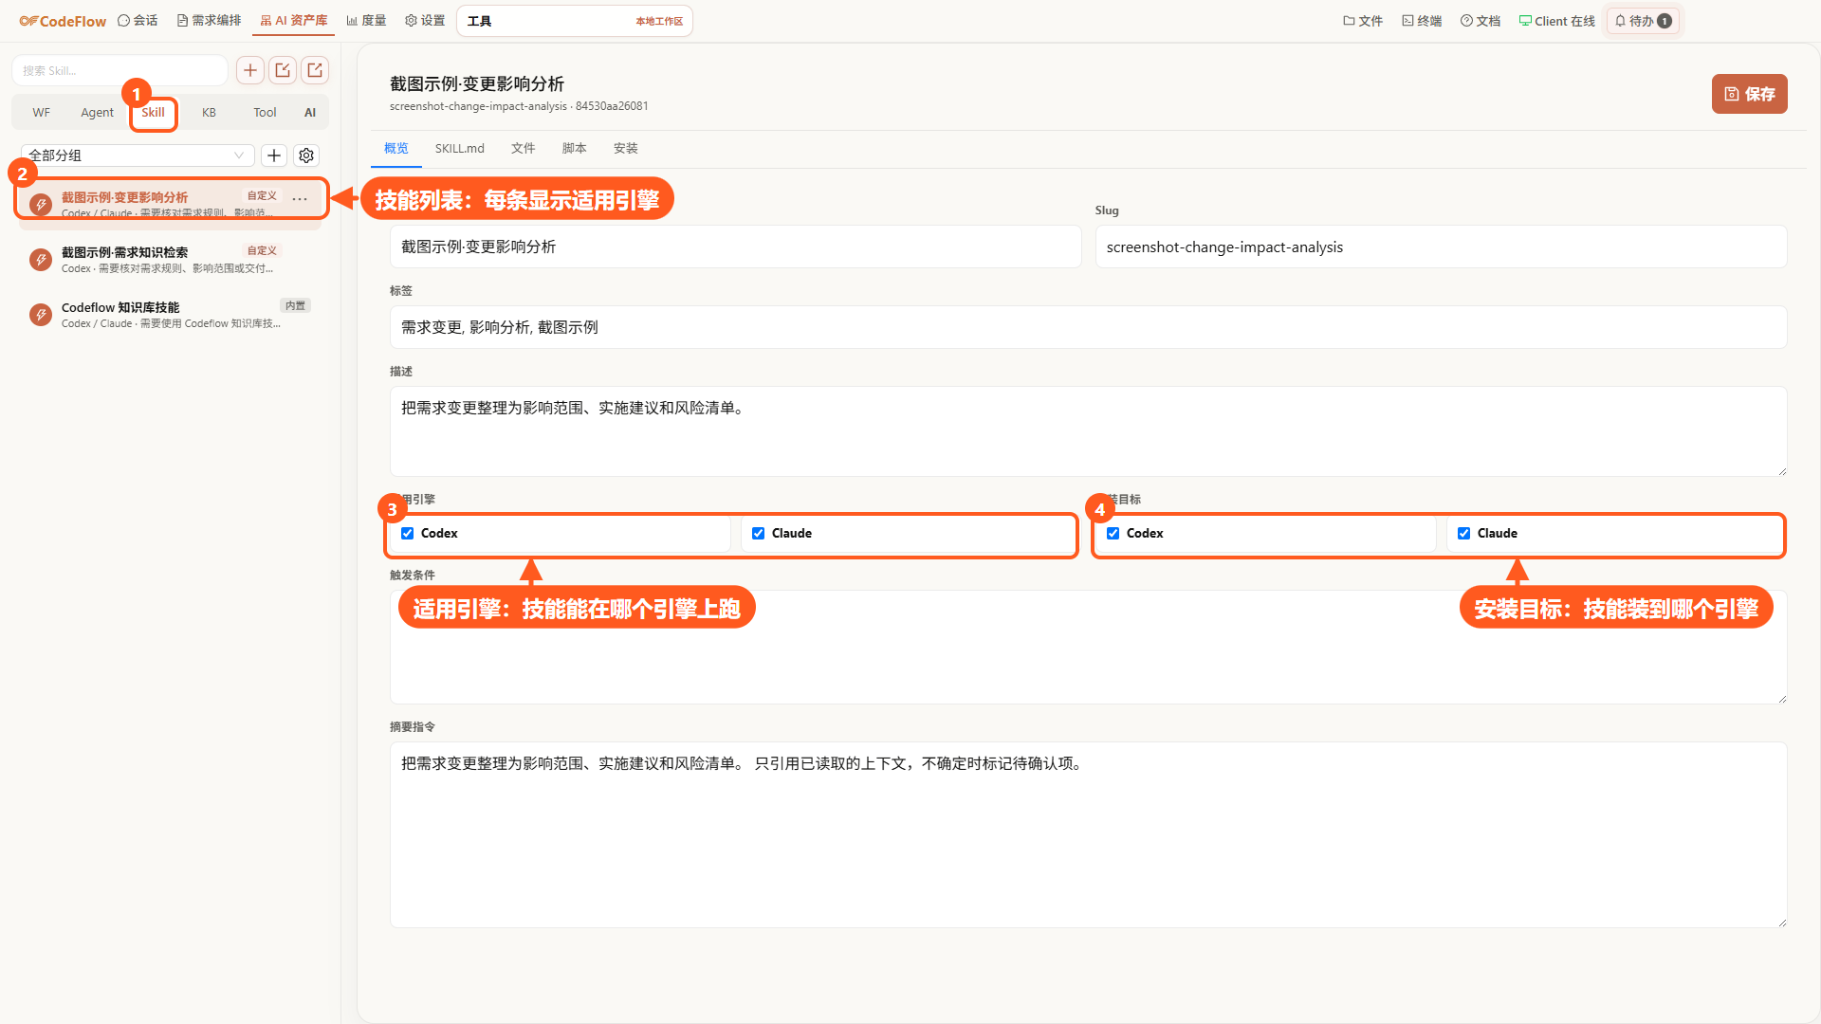Open the 会话 section
The height and width of the screenshot is (1024, 1821).
(138, 21)
